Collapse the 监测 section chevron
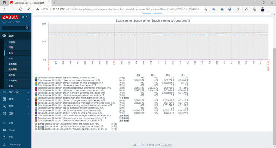The image size is (276, 148). point(28,36)
